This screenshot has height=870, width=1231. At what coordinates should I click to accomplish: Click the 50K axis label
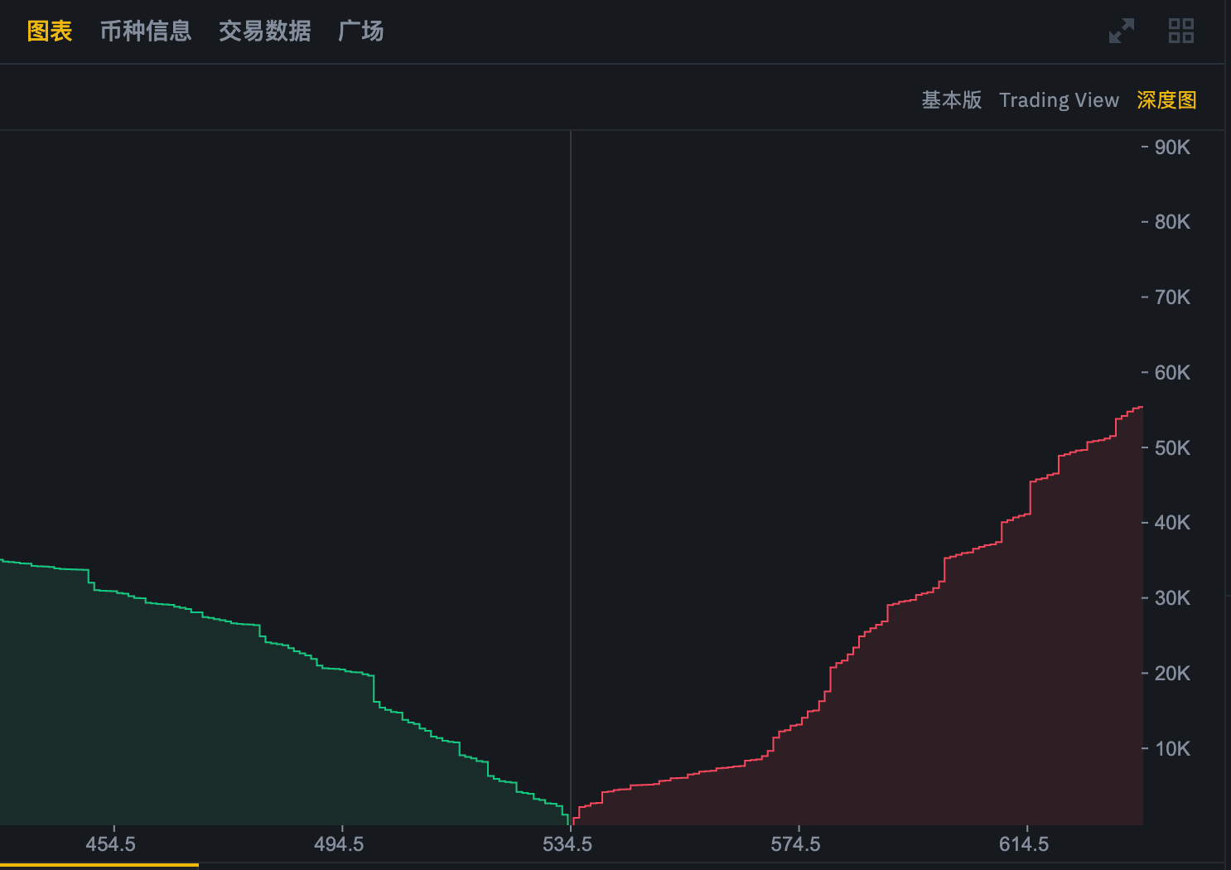[1172, 448]
